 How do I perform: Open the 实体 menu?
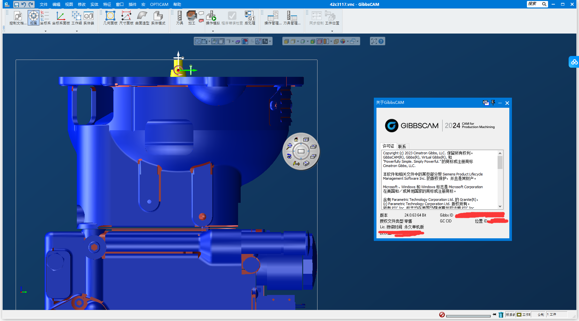[x=94, y=4]
